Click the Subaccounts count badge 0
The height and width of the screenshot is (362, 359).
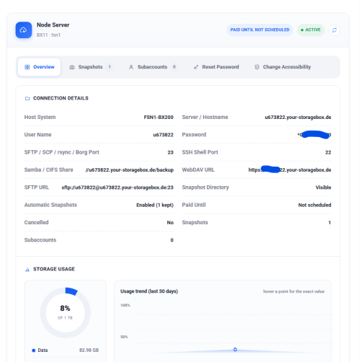click(x=174, y=67)
